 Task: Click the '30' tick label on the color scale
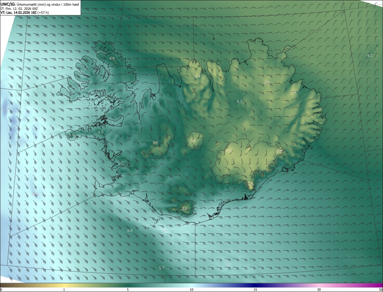point(319,290)
